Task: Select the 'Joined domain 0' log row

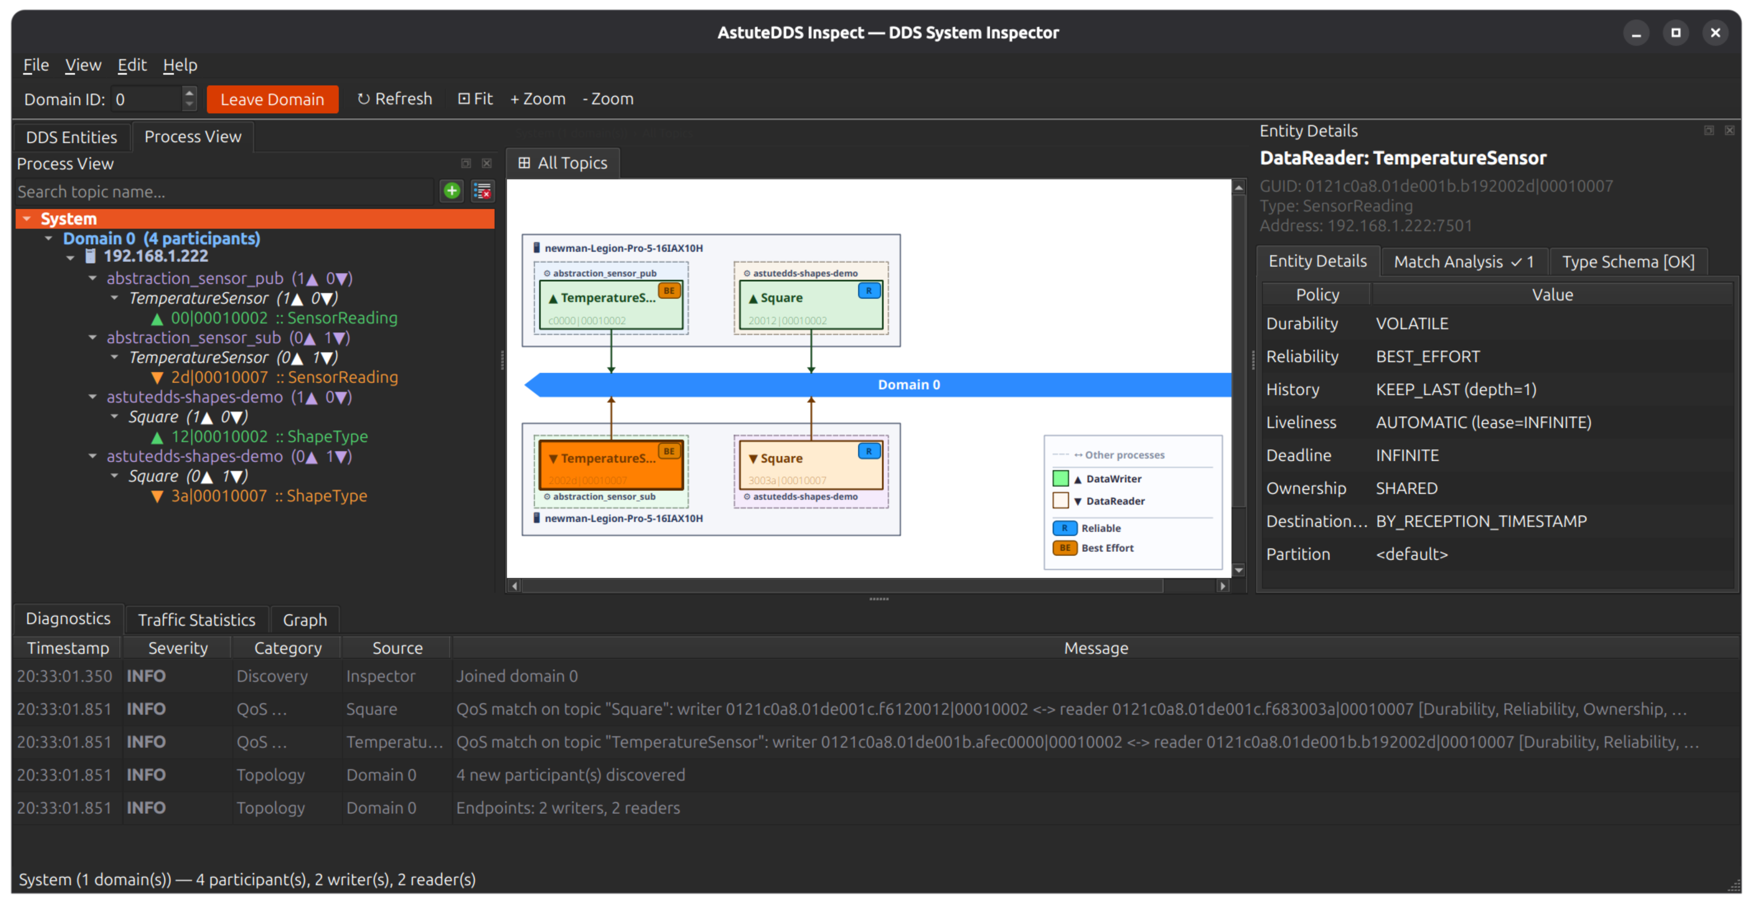Action: tap(876, 676)
